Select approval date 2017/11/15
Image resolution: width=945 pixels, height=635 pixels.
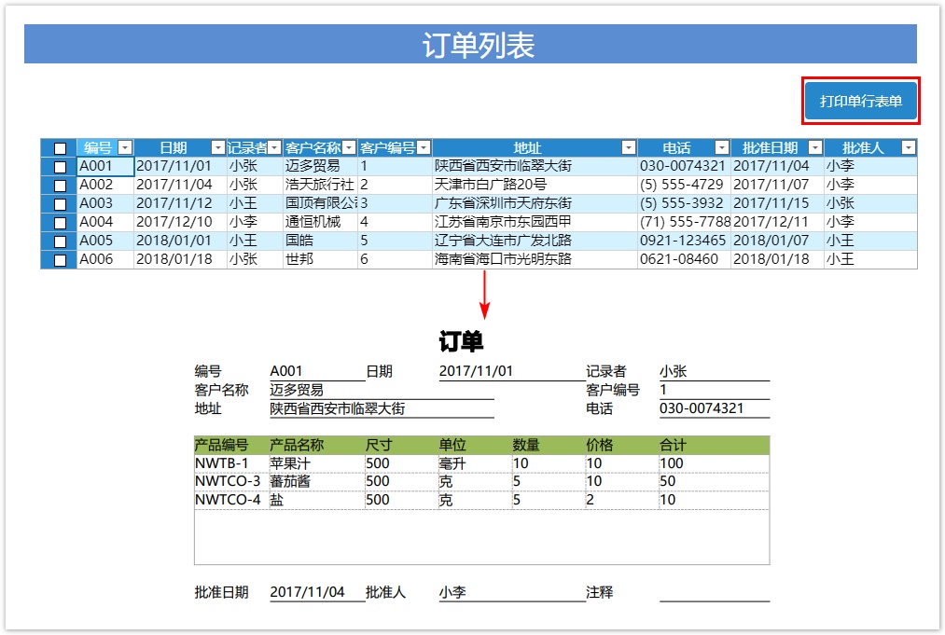[777, 203]
